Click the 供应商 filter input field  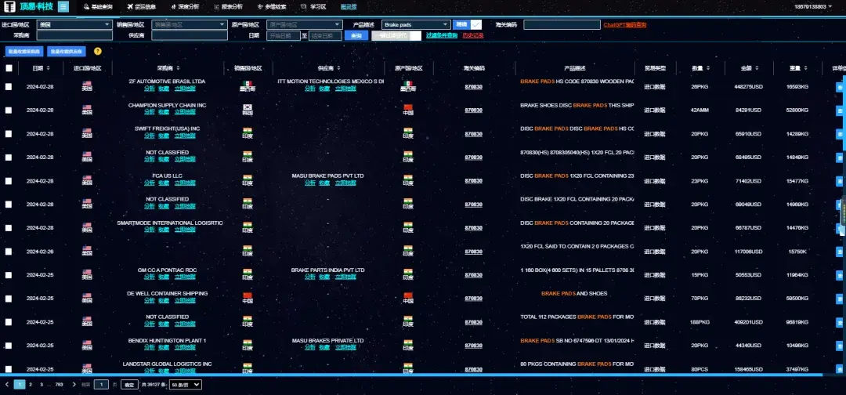pos(190,35)
